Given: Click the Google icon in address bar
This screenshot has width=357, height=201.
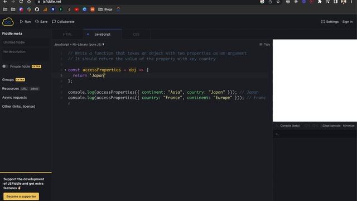Looking at the screenshot, I should [x=262, y=2].
